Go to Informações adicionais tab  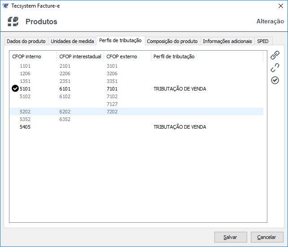click(x=227, y=41)
